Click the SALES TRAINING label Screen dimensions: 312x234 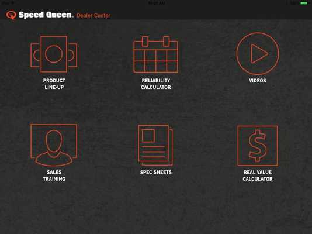[x=54, y=175]
